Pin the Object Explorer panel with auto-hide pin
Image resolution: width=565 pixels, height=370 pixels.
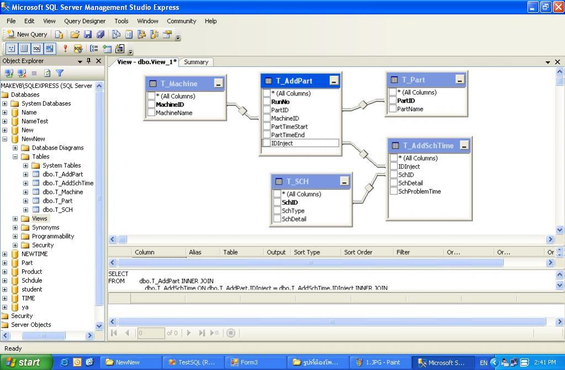[x=89, y=61]
